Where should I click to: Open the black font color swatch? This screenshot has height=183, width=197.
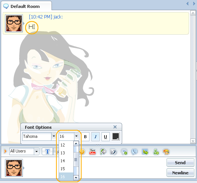pyautogui.click(x=116, y=136)
